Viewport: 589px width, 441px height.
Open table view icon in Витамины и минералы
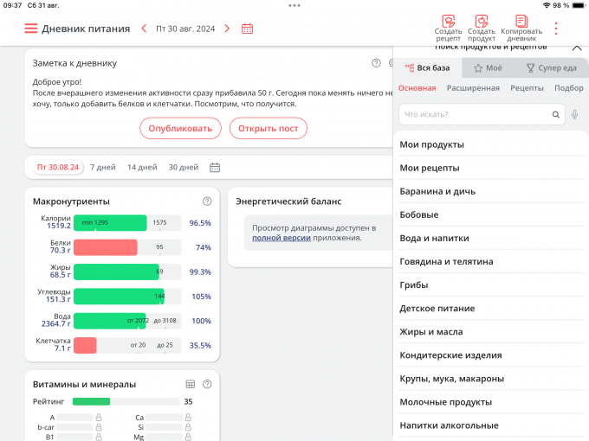[191, 384]
